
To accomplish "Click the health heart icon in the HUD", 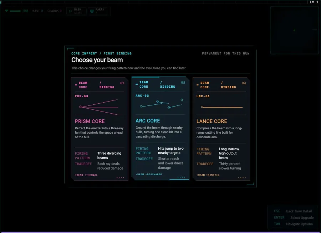I will coord(6,11).
